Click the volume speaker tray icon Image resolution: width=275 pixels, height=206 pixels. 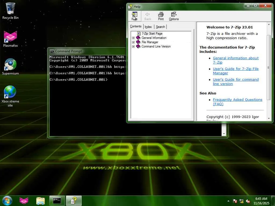248,201
